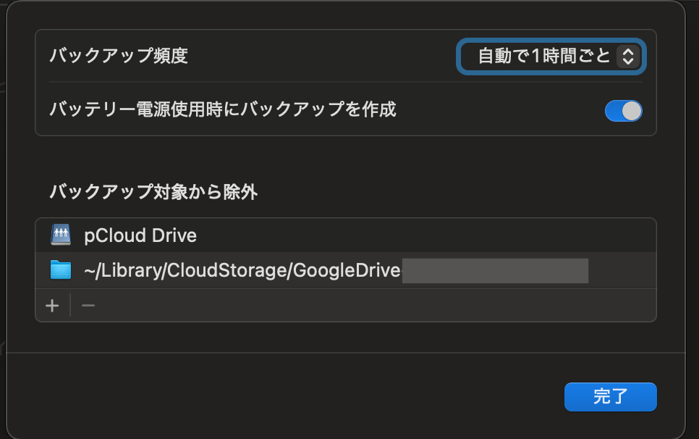Click the up-down chevron on frequency popup
The width and height of the screenshot is (699, 439).
(628, 57)
